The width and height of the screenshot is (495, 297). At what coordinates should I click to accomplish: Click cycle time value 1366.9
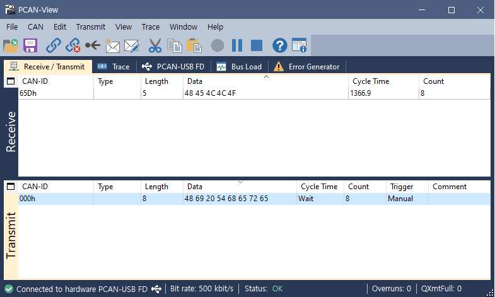click(361, 93)
